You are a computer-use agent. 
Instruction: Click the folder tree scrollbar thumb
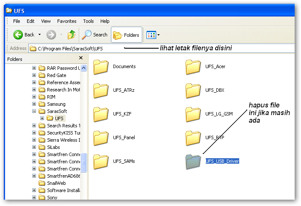tap(84, 162)
